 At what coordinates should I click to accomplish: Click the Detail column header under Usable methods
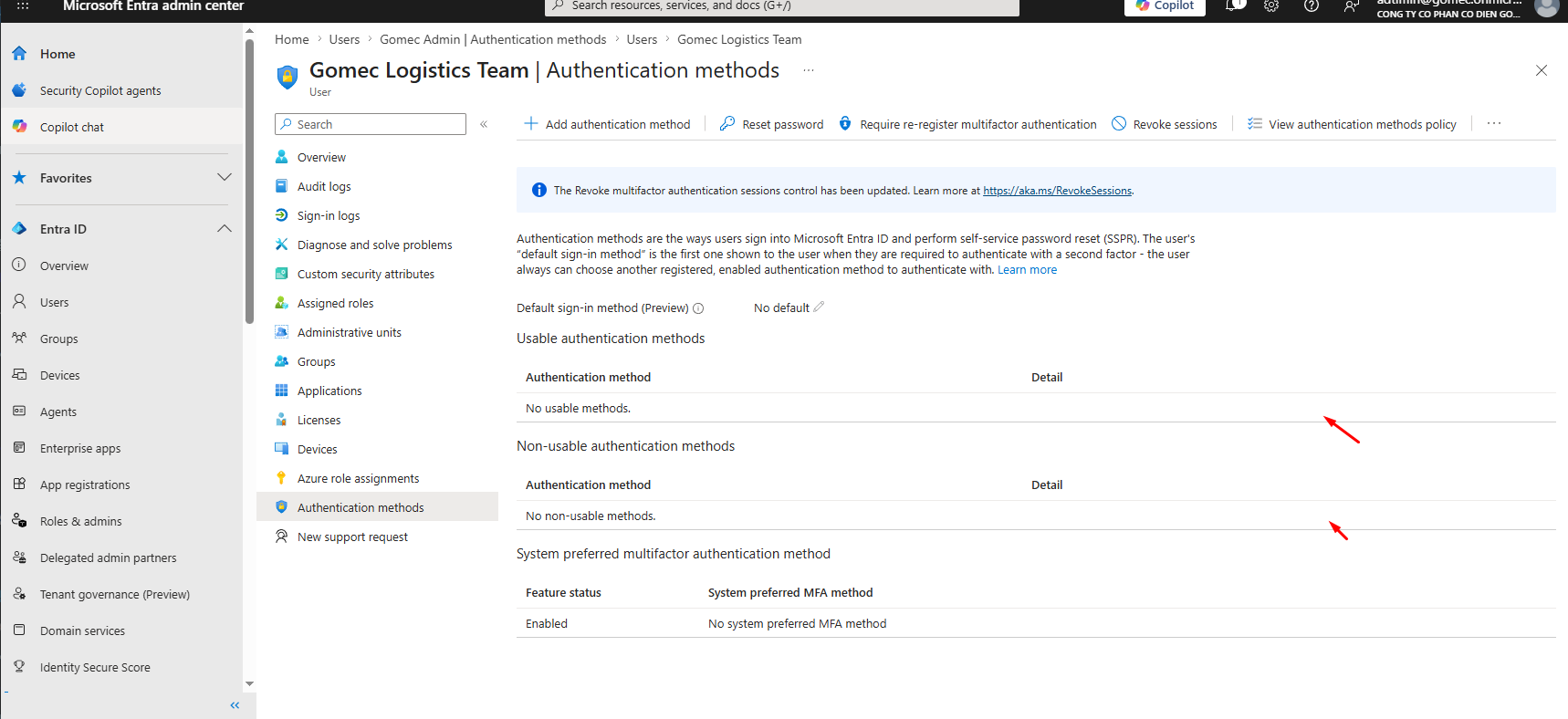pyautogui.click(x=1047, y=377)
